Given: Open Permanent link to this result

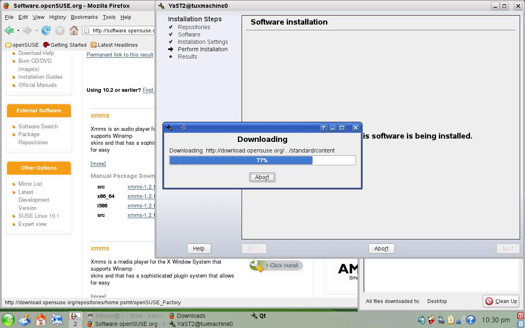Looking at the screenshot, I should point(120,55).
